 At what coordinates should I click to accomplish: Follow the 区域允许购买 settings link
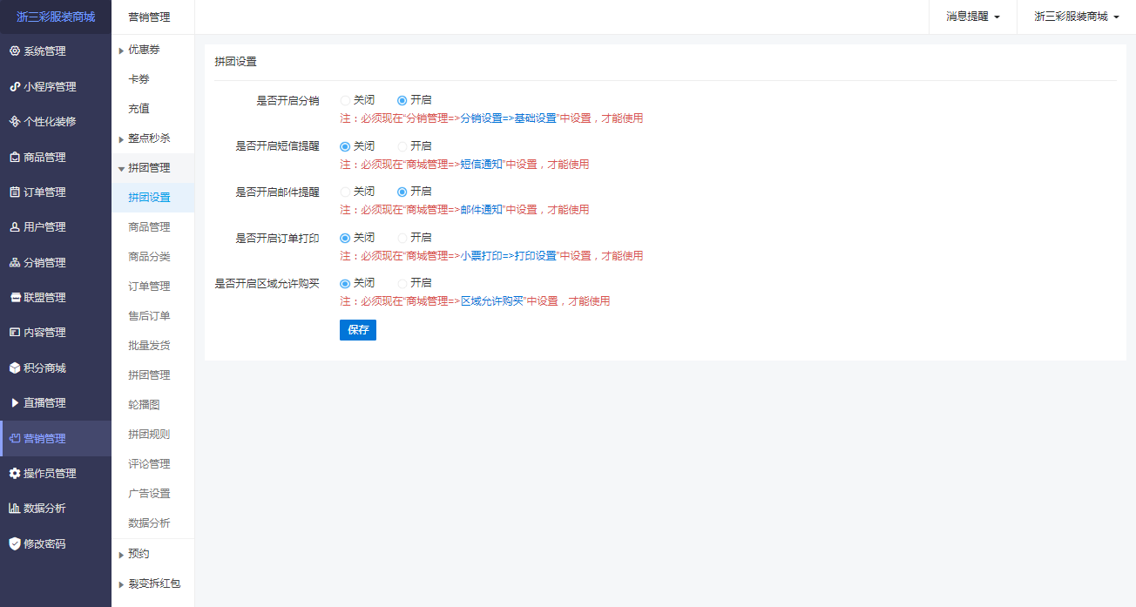(491, 301)
